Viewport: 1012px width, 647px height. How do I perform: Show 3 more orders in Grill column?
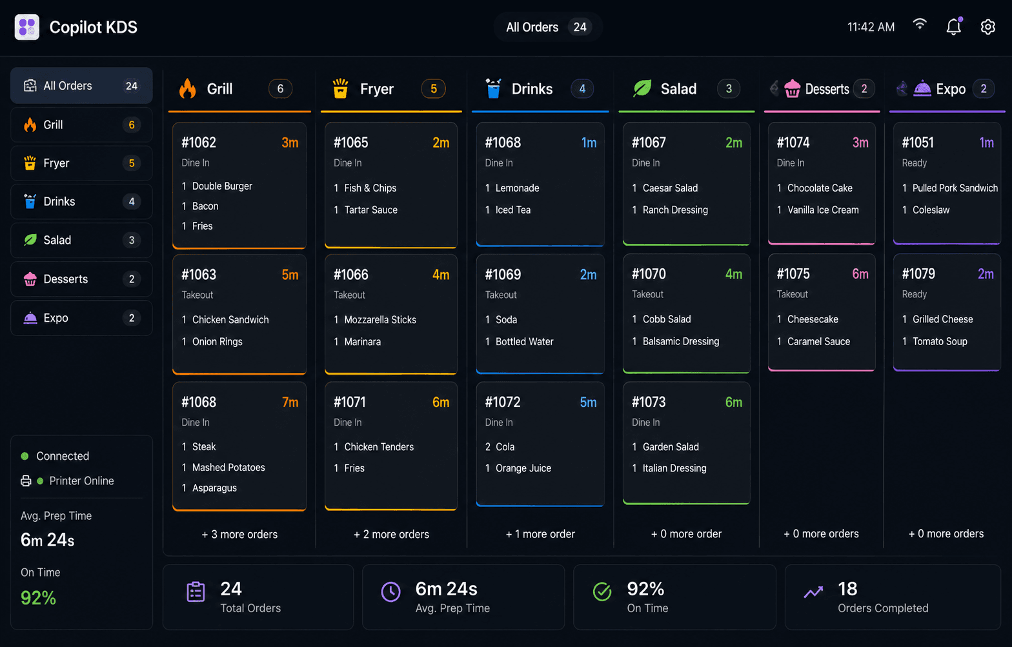pyautogui.click(x=239, y=534)
